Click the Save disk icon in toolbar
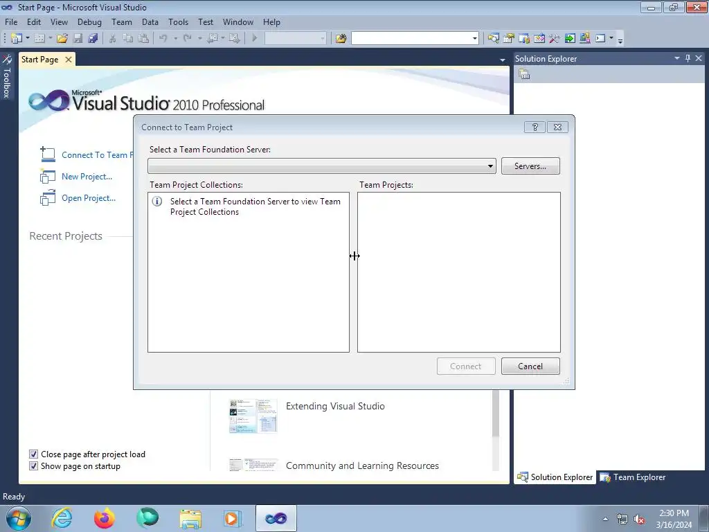Screen dimensions: 709x532 point(78,39)
